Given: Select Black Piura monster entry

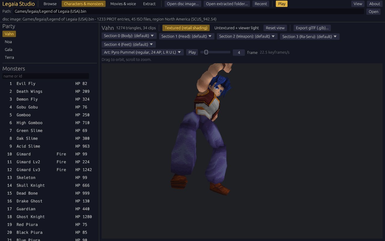Looking at the screenshot, I should [x=49, y=232].
